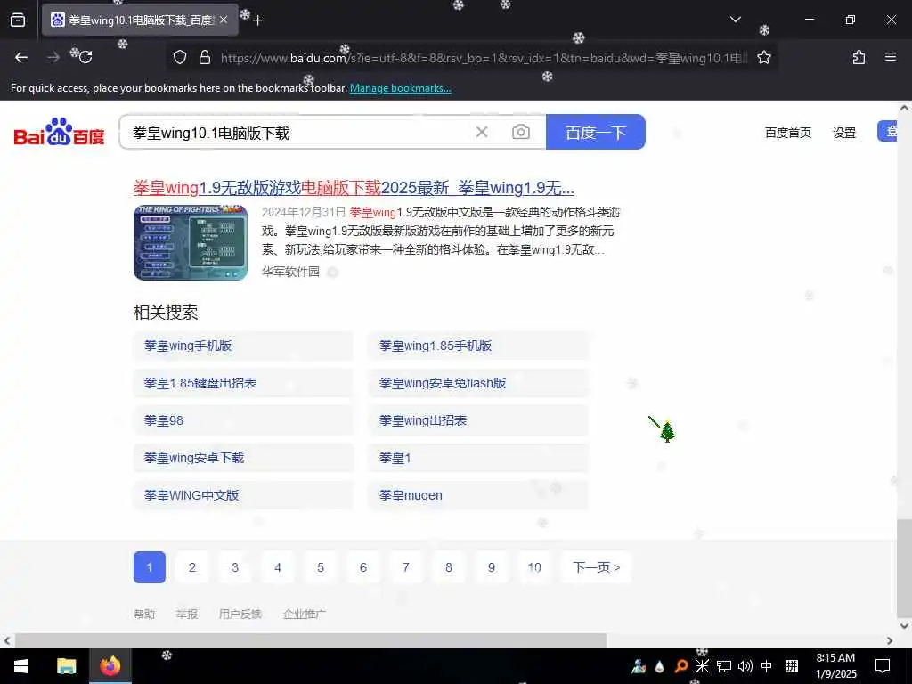Close the 拳皇wing10.1 browser tab
This screenshot has height=684, width=912.
tap(224, 20)
